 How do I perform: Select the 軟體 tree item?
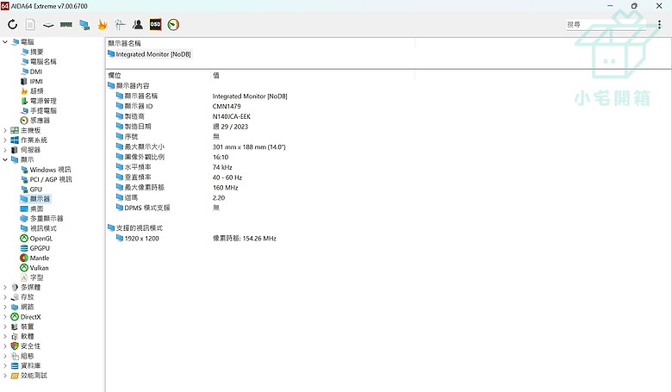coord(22,336)
